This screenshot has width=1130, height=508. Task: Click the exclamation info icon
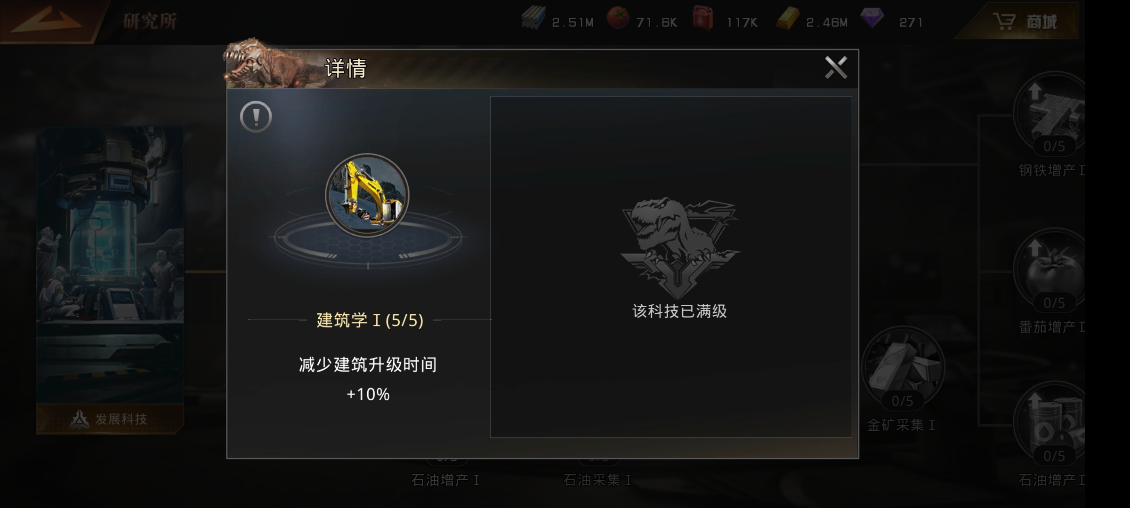pos(256,117)
